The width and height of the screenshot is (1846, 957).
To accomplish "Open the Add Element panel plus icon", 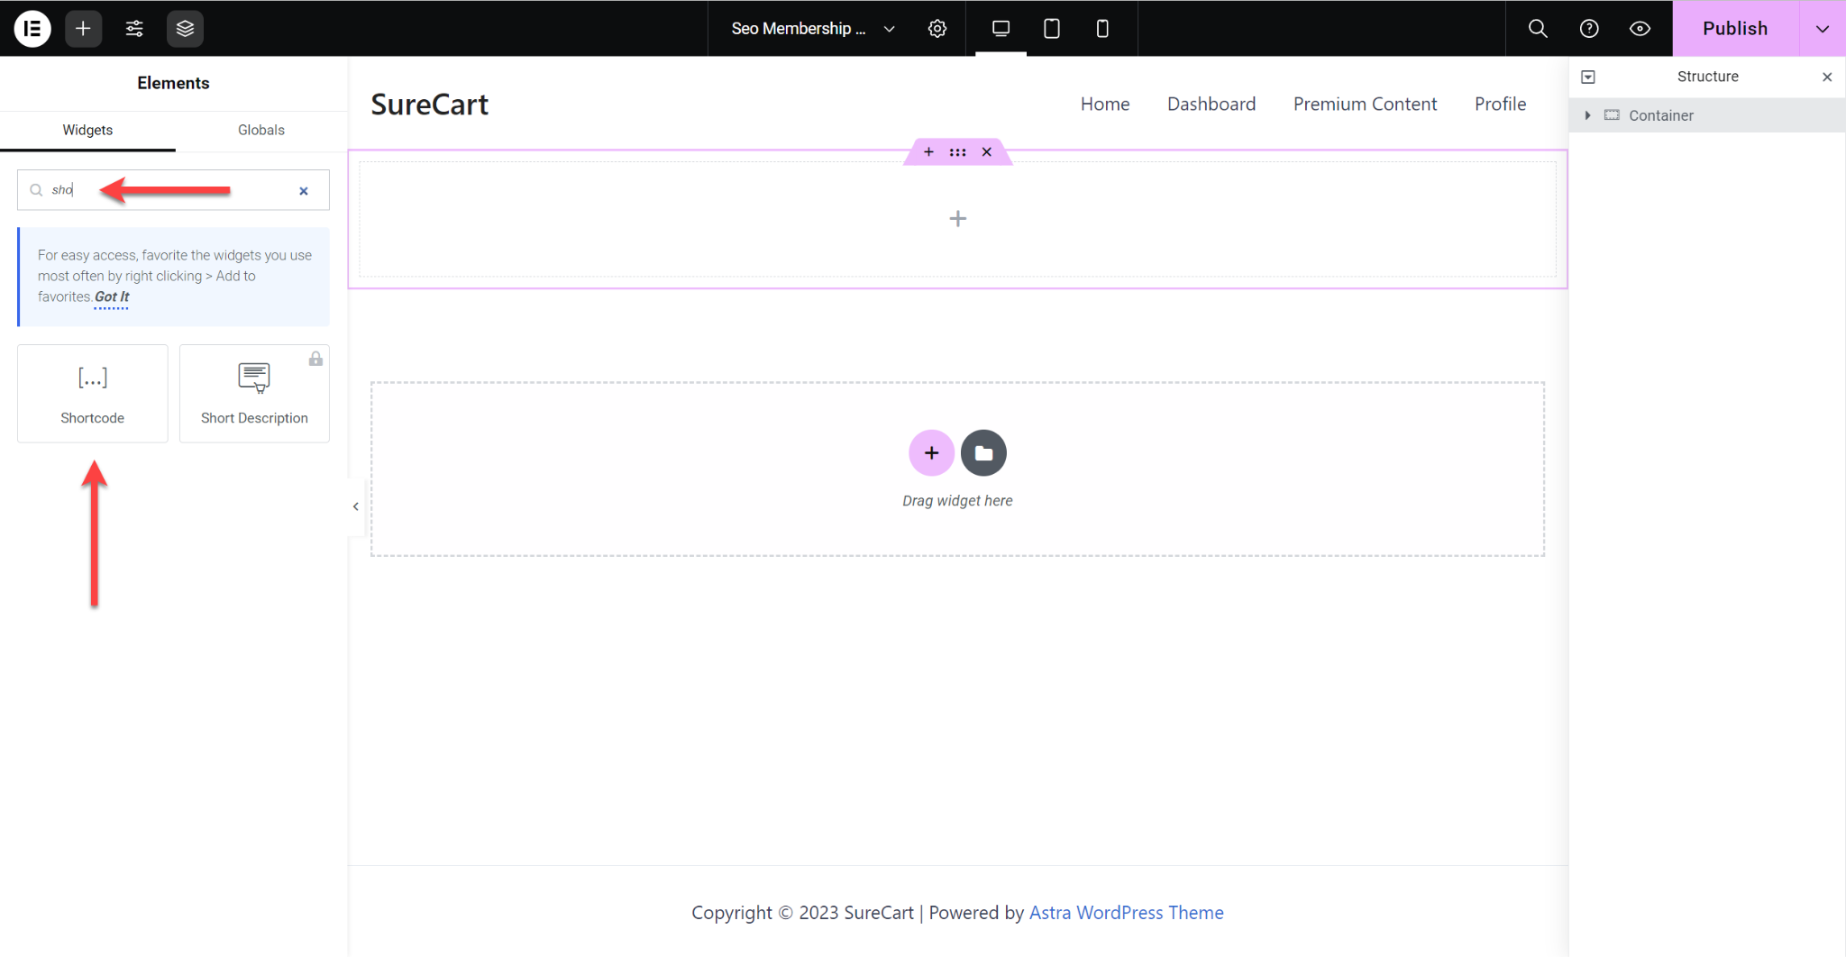I will tap(83, 28).
